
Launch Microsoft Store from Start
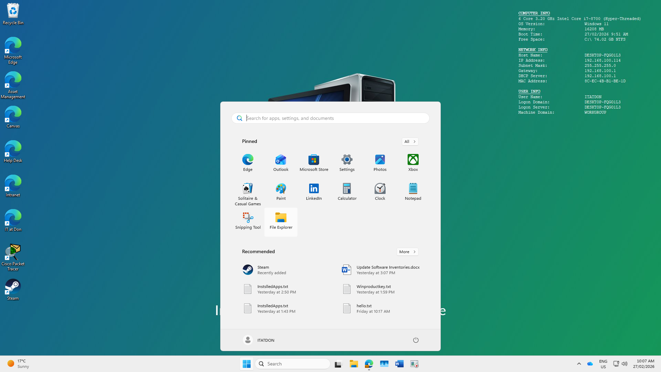pos(314,163)
